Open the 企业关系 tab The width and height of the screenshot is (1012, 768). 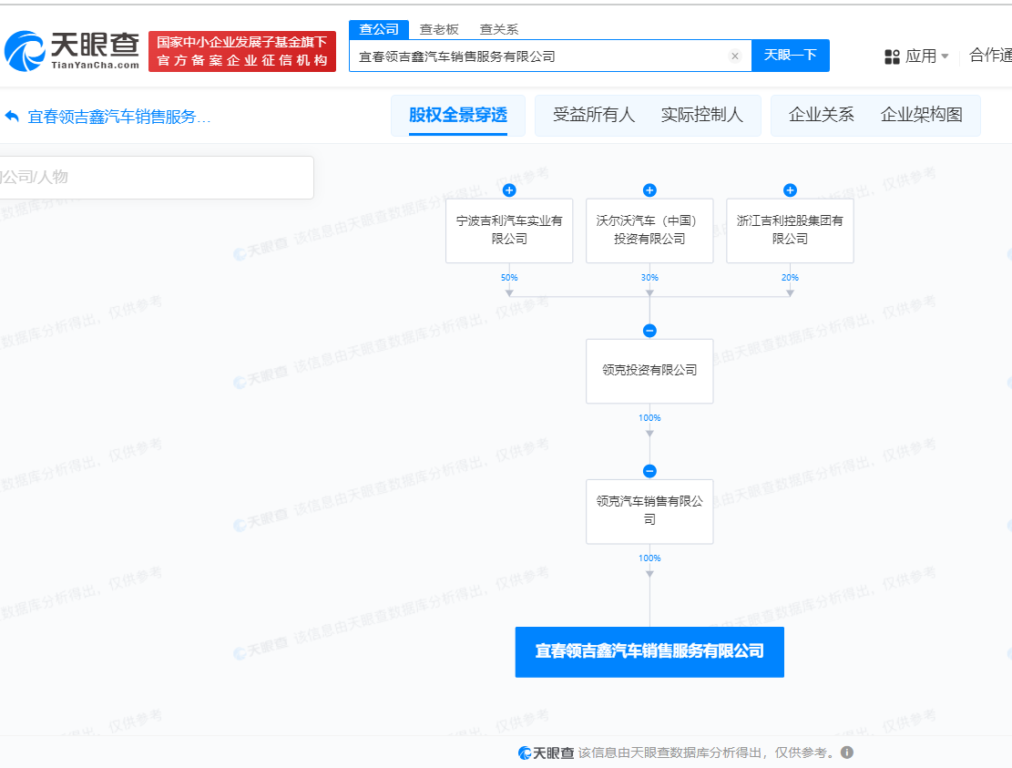(x=822, y=115)
